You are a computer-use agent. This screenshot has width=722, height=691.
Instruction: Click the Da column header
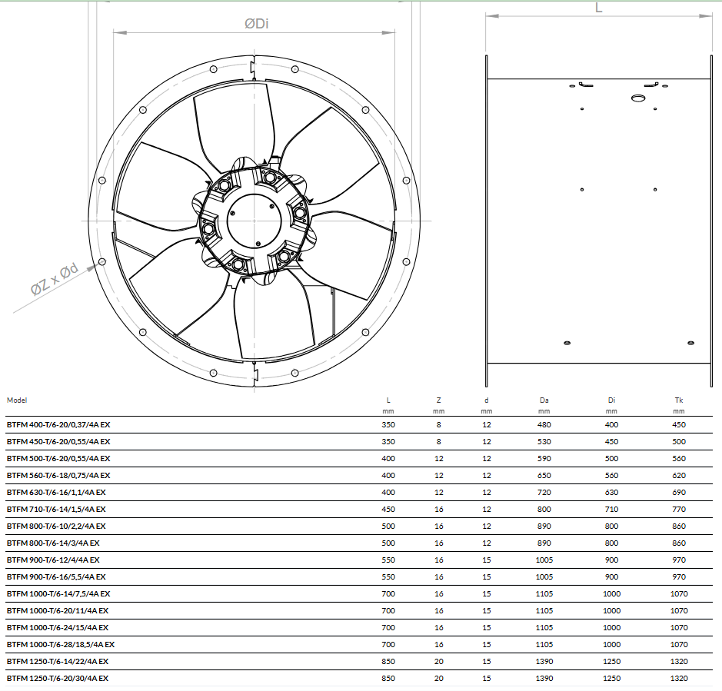click(544, 400)
